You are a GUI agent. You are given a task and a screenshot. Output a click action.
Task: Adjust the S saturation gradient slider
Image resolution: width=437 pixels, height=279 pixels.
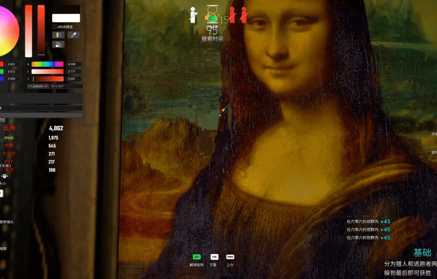point(48,72)
